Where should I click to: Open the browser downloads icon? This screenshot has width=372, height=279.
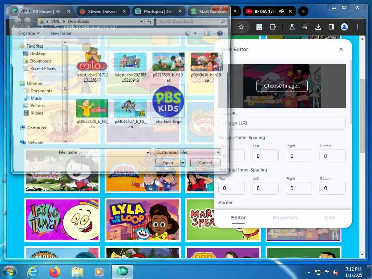(318, 27)
